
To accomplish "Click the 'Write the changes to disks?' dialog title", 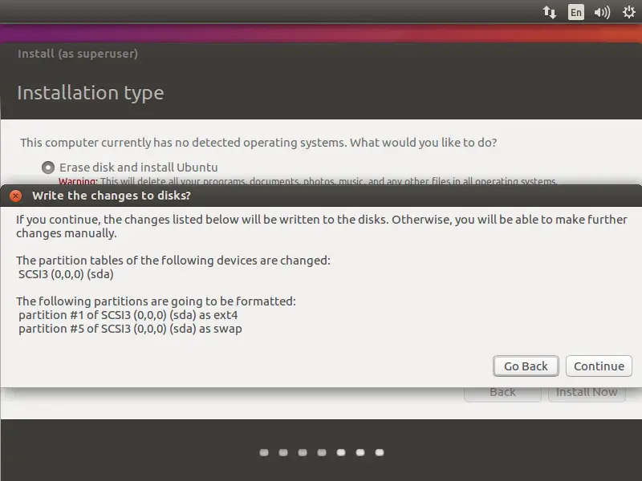I will click(x=112, y=196).
